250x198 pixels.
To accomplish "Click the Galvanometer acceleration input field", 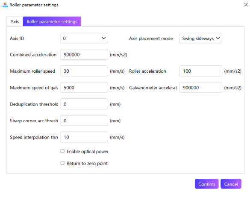I will (x=200, y=87).
